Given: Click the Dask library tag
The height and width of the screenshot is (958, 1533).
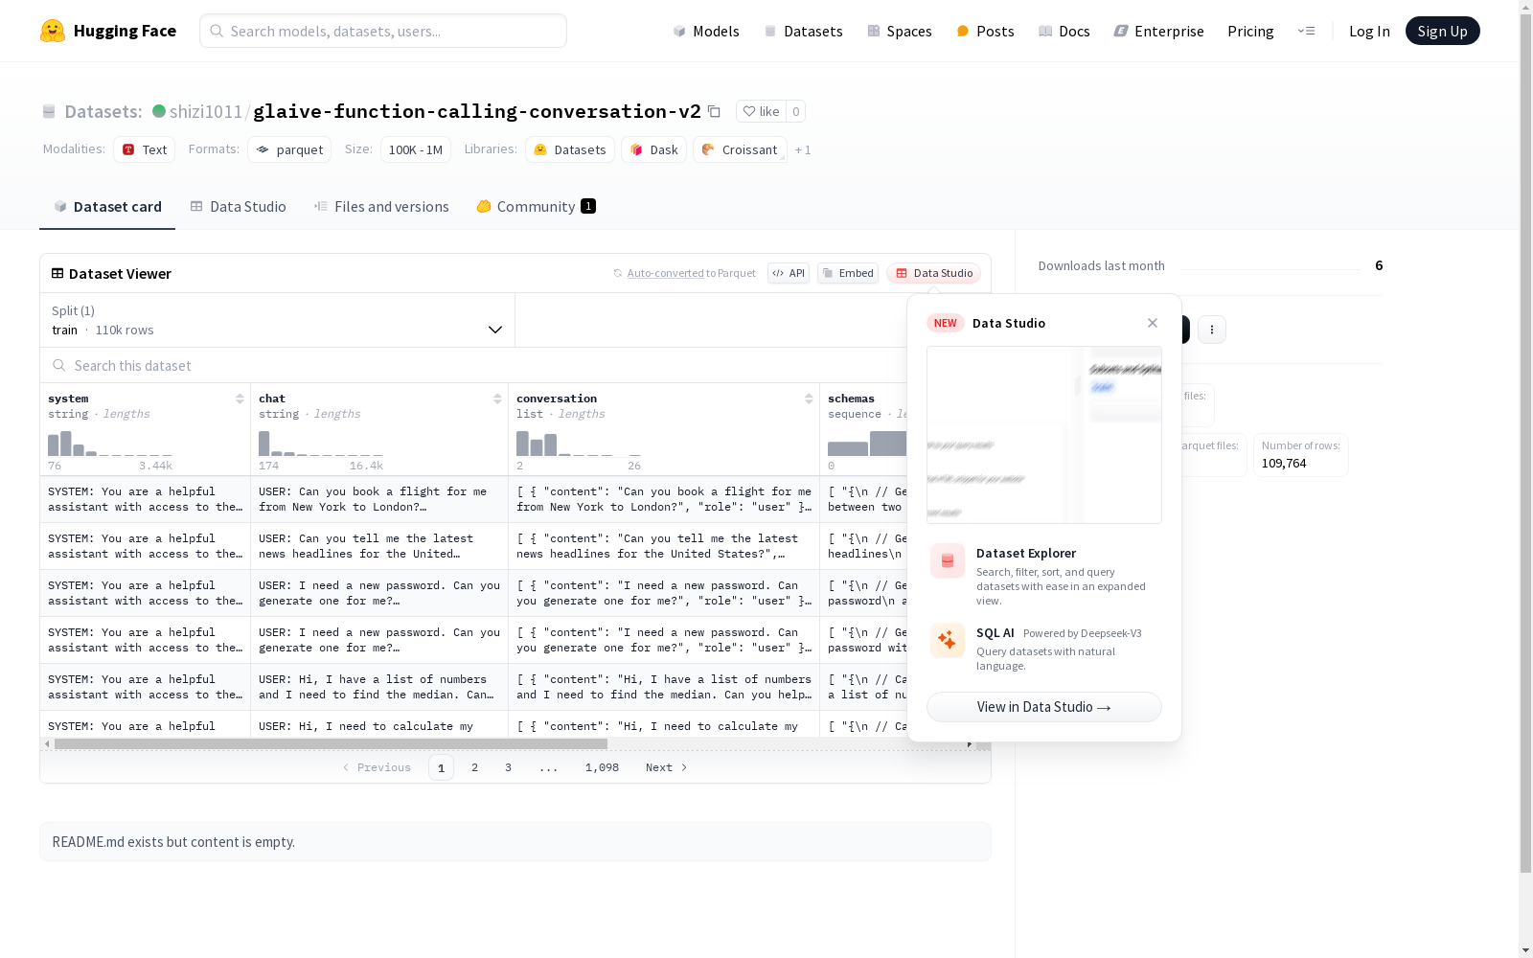Looking at the screenshot, I should point(654,149).
